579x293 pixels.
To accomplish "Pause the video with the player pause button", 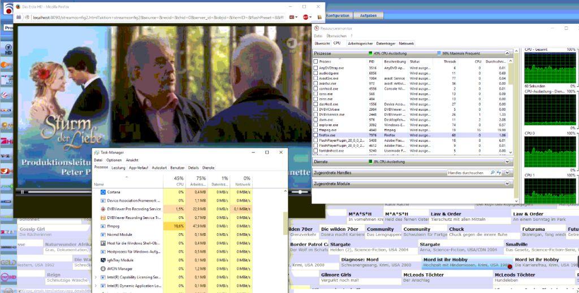I will (23, 192).
